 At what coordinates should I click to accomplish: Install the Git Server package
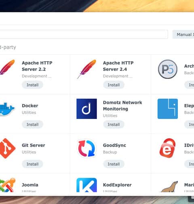32,164
